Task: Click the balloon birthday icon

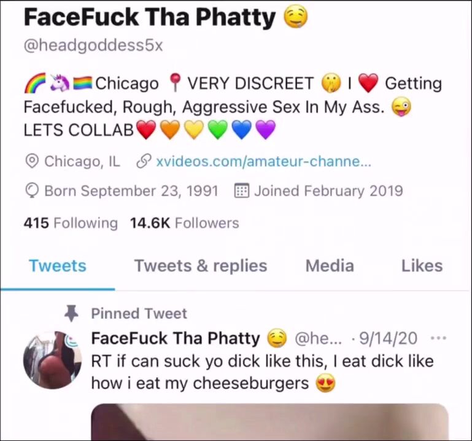Action: pyautogui.click(x=31, y=190)
